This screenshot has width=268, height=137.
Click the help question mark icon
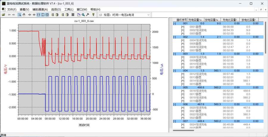point(93,15)
